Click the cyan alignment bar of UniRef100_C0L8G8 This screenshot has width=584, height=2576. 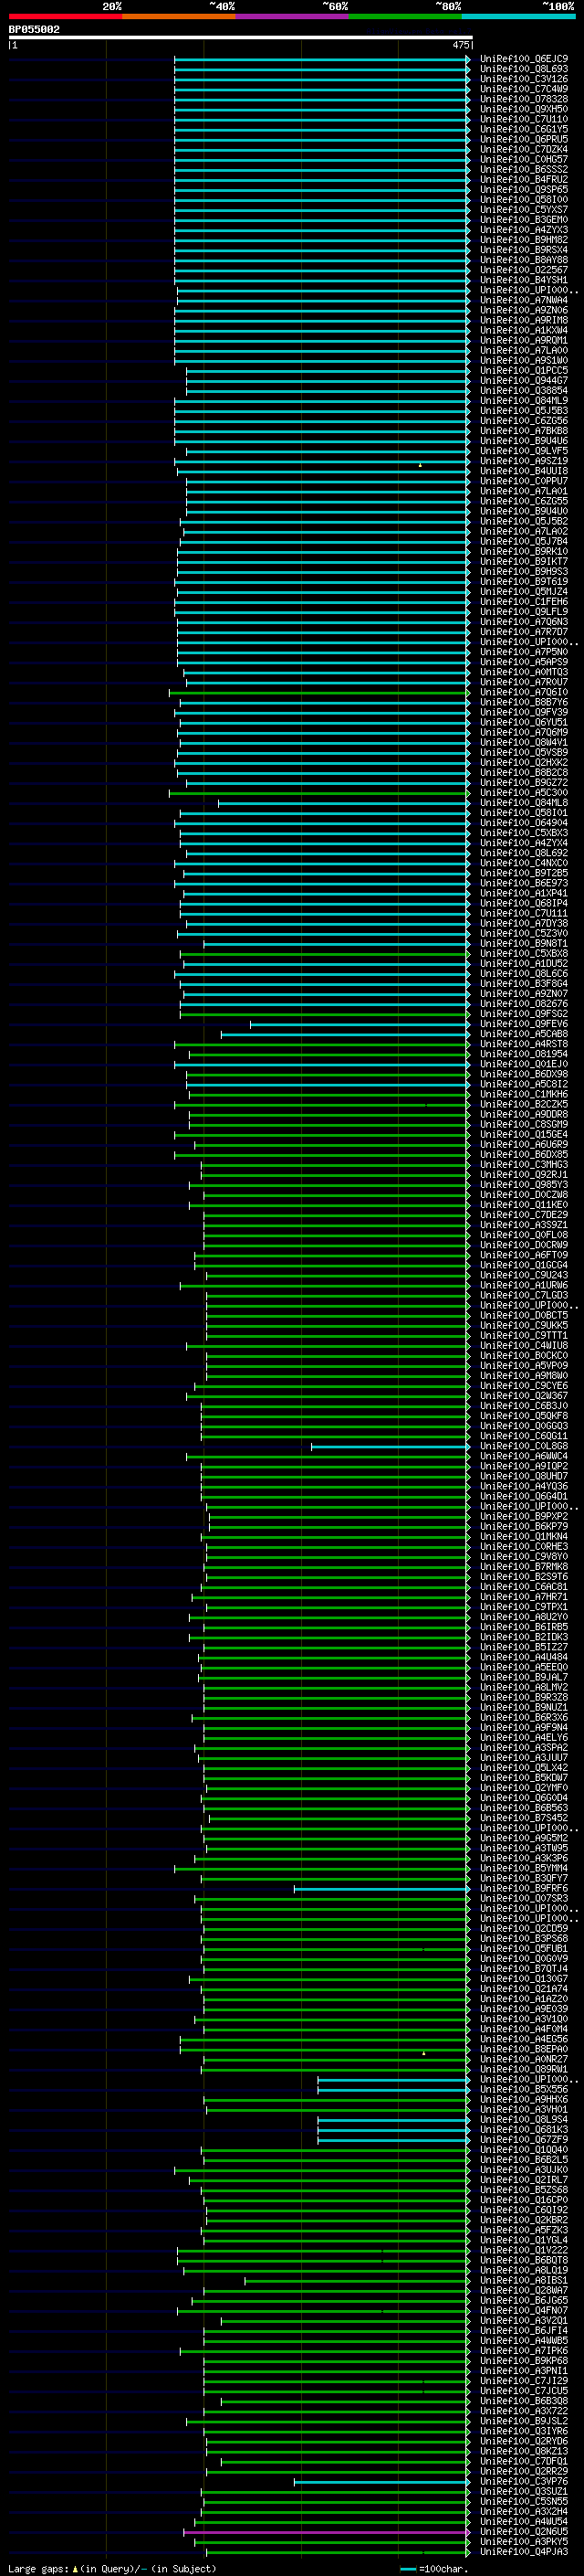point(391,1446)
